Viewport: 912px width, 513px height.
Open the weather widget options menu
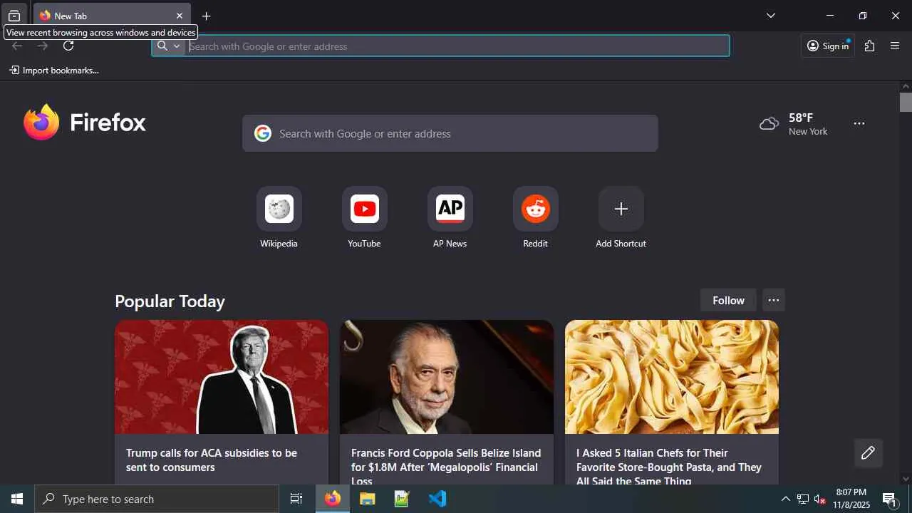point(859,124)
